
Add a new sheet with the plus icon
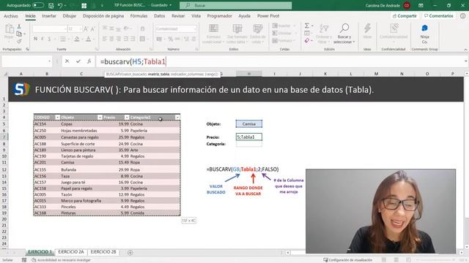[130, 253]
